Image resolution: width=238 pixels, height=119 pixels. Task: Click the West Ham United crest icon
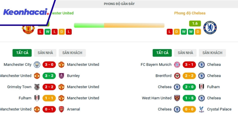click(177, 98)
